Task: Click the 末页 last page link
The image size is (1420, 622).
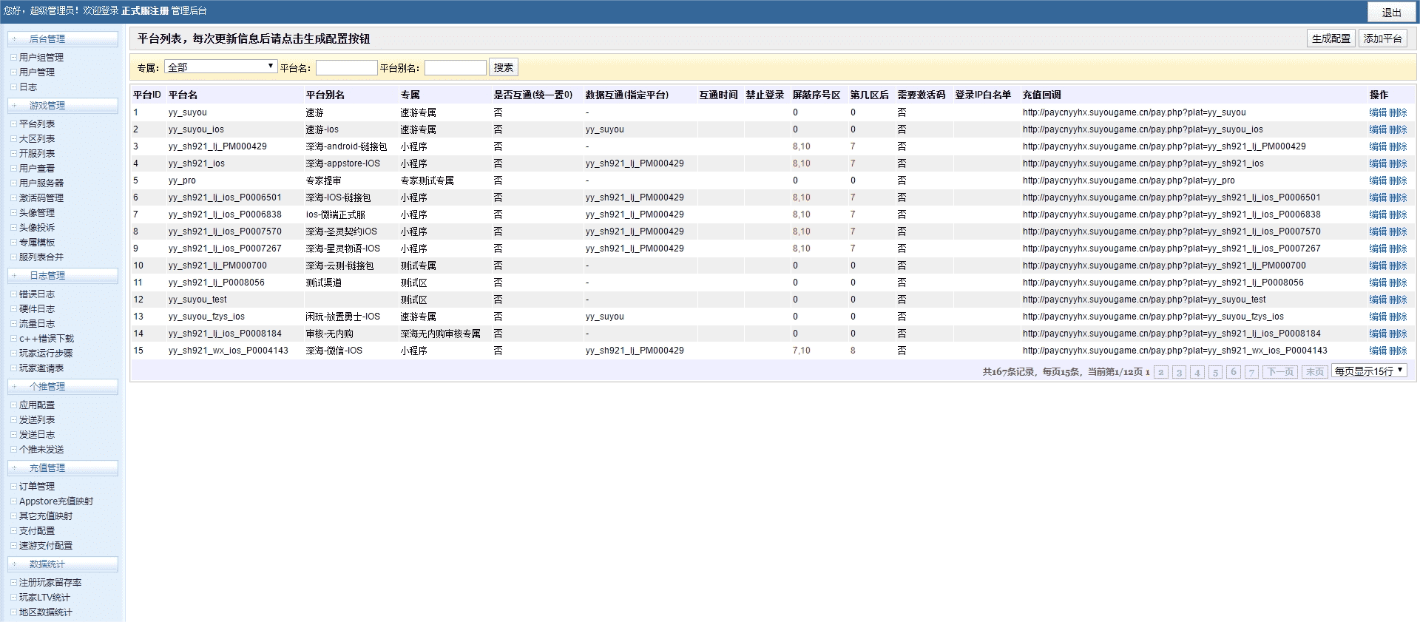Action: point(1314,372)
